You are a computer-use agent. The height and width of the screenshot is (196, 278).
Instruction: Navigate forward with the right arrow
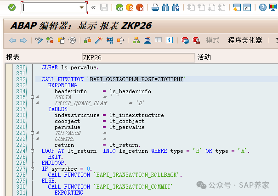coord(23,40)
